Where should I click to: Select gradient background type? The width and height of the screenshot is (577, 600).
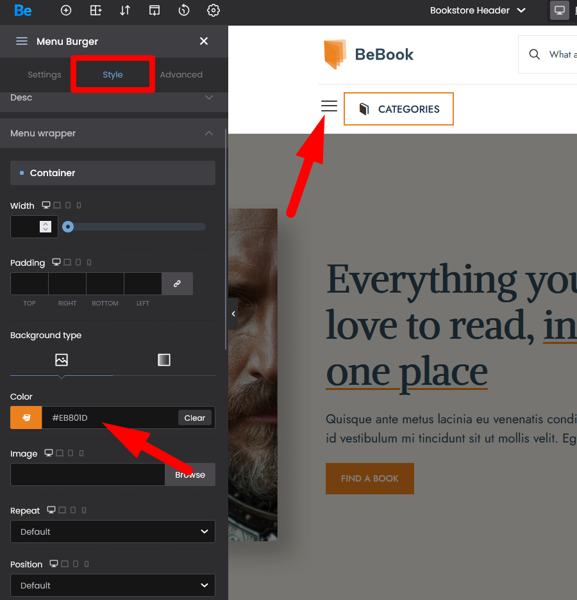click(164, 360)
